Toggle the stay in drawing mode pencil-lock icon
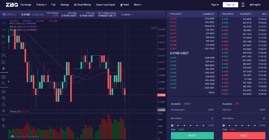The height and width of the screenshot is (140, 269). pos(4,98)
